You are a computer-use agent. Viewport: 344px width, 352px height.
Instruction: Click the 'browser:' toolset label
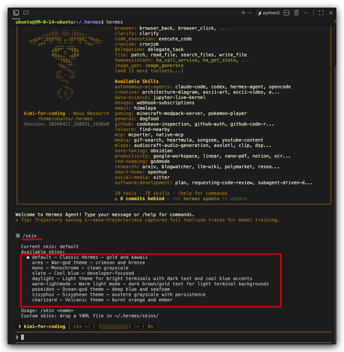tap(125, 28)
